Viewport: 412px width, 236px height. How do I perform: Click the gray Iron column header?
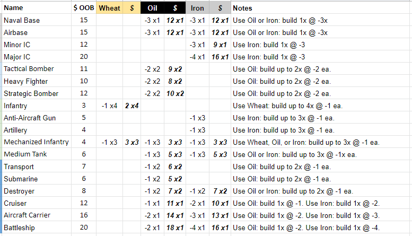point(197,8)
